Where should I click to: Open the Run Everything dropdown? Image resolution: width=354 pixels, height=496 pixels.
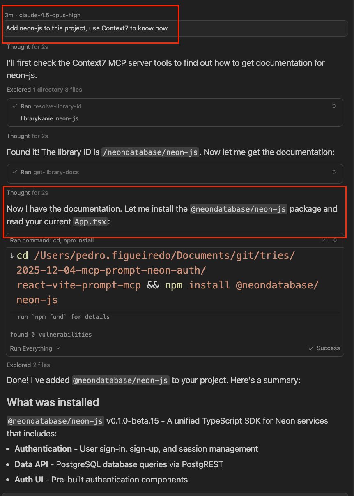[35, 348]
